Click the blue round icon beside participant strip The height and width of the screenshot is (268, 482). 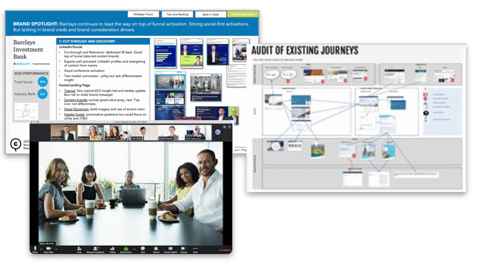click(218, 133)
